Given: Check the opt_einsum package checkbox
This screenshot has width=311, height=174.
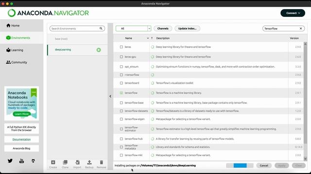Looking at the screenshot, I should pos(121,67).
